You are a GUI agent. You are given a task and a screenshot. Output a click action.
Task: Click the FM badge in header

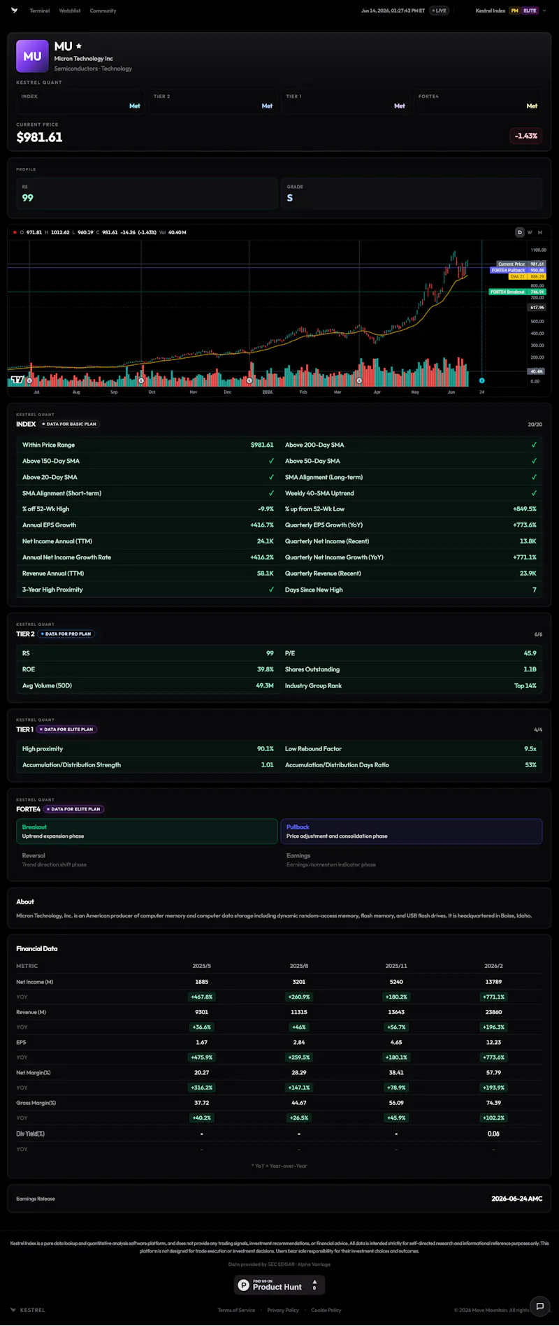pos(515,10)
